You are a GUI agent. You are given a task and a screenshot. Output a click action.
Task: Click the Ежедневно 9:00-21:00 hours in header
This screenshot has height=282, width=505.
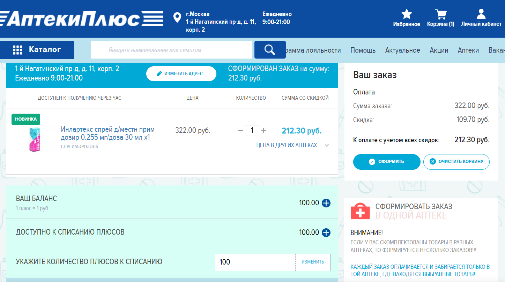click(277, 18)
